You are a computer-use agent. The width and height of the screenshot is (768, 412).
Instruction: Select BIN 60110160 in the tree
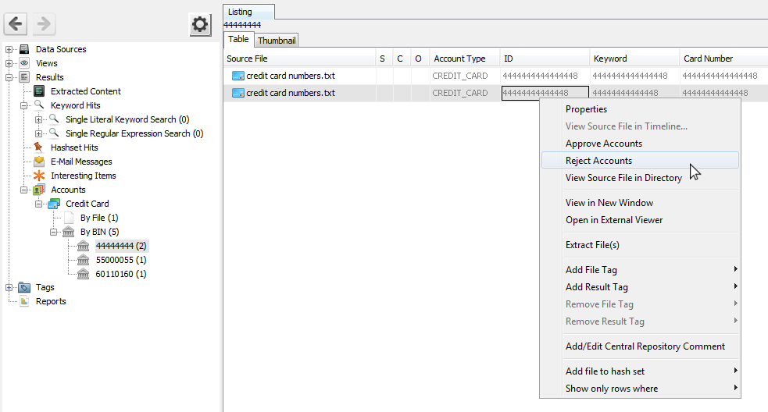[121, 274]
